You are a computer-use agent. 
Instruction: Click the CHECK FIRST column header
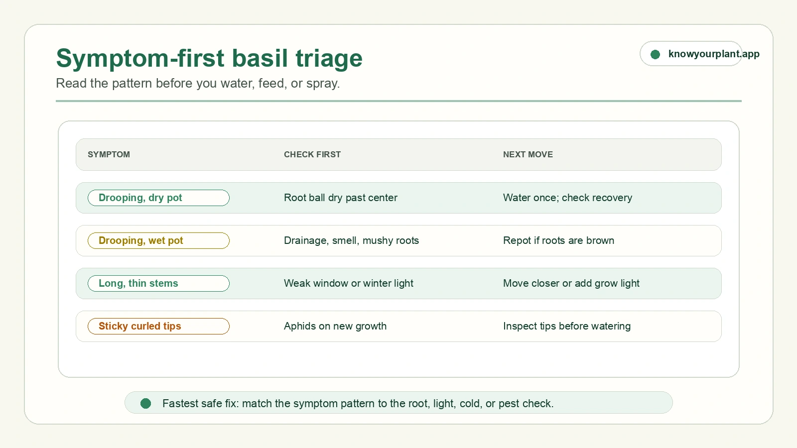click(312, 154)
